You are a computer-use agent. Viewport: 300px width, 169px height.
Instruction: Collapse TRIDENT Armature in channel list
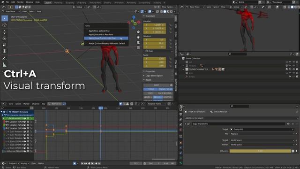tap(1, 112)
